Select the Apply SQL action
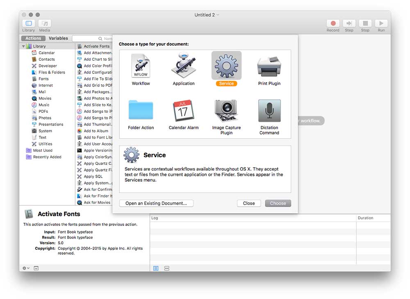This screenshot has height=299, width=410. click(94, 177)
